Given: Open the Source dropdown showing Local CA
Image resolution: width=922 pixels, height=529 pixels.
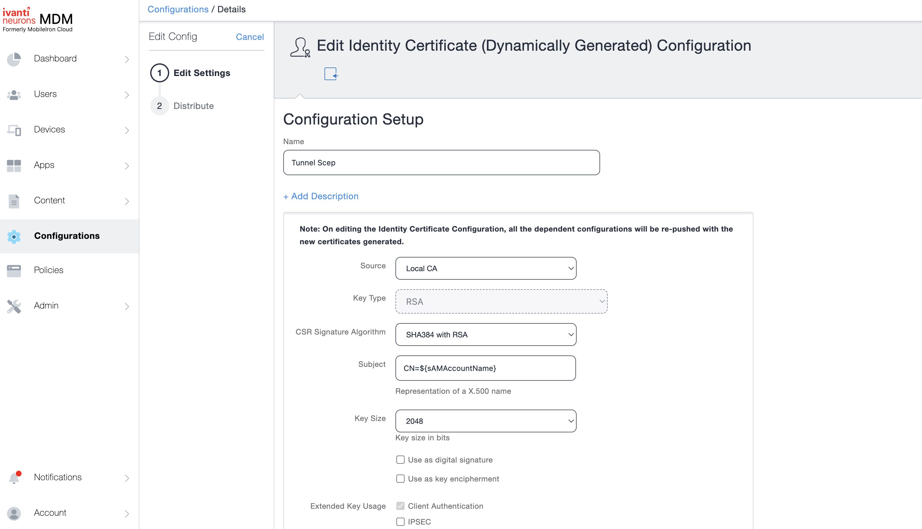Looking at the screenshot, I should click(x=485, y=269).
